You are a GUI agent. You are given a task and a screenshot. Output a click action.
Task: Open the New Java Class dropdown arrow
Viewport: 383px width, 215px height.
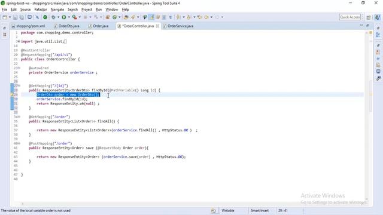click(120, 17)
